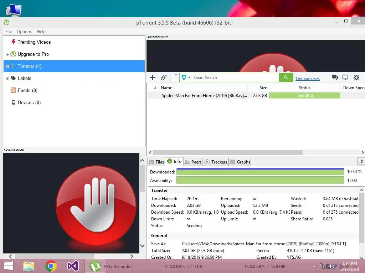Expand the Torrents tree node
The image size is (365, 273).
[7, 66]
